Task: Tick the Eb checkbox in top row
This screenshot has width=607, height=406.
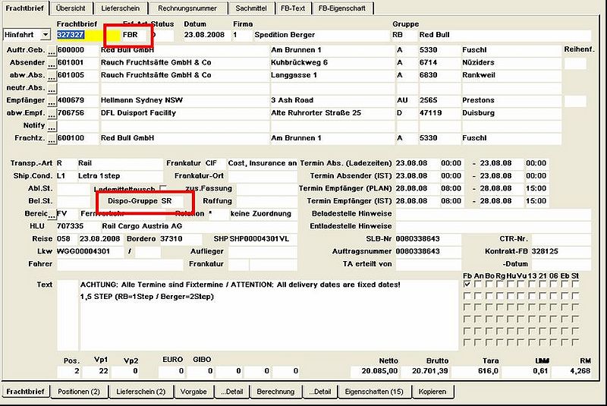Action: tap(565, 285)
